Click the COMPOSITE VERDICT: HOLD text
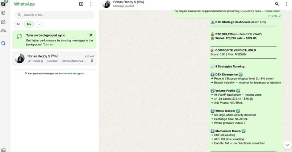 tap(235, 50)
